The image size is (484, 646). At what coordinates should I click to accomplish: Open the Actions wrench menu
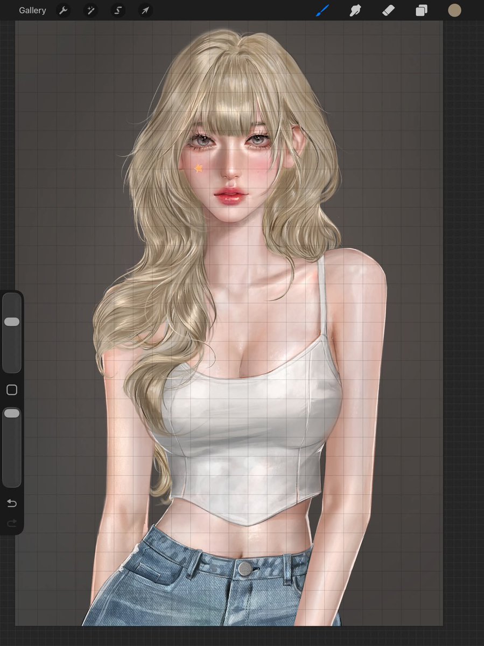(63, 10)
